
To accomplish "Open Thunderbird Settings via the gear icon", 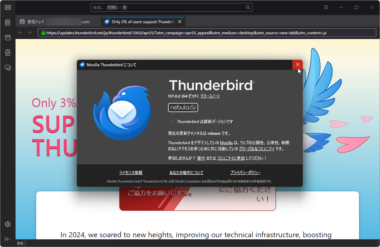I will (x=7, y=224).
